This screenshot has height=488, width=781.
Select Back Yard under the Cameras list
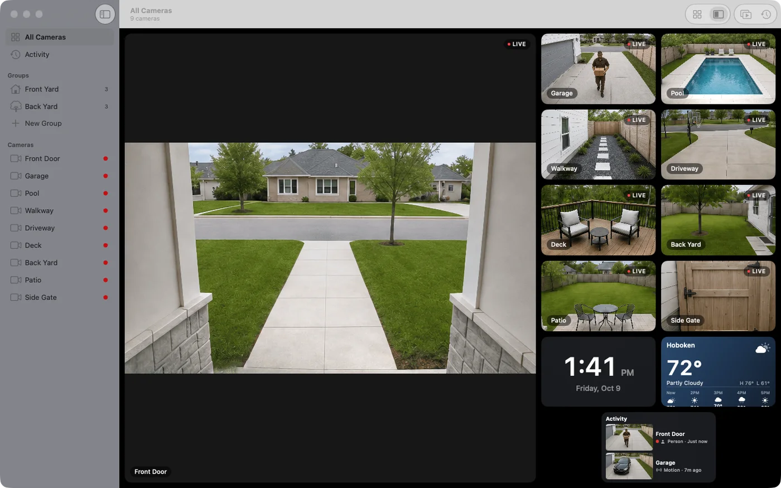coord(60,263)
